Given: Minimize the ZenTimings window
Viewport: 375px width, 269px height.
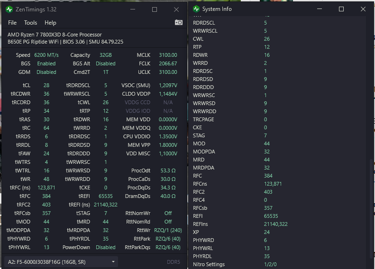Looking at the screenshot, I should (133, 9).
